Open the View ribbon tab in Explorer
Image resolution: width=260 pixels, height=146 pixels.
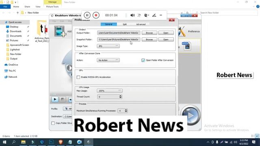(38, 6)
